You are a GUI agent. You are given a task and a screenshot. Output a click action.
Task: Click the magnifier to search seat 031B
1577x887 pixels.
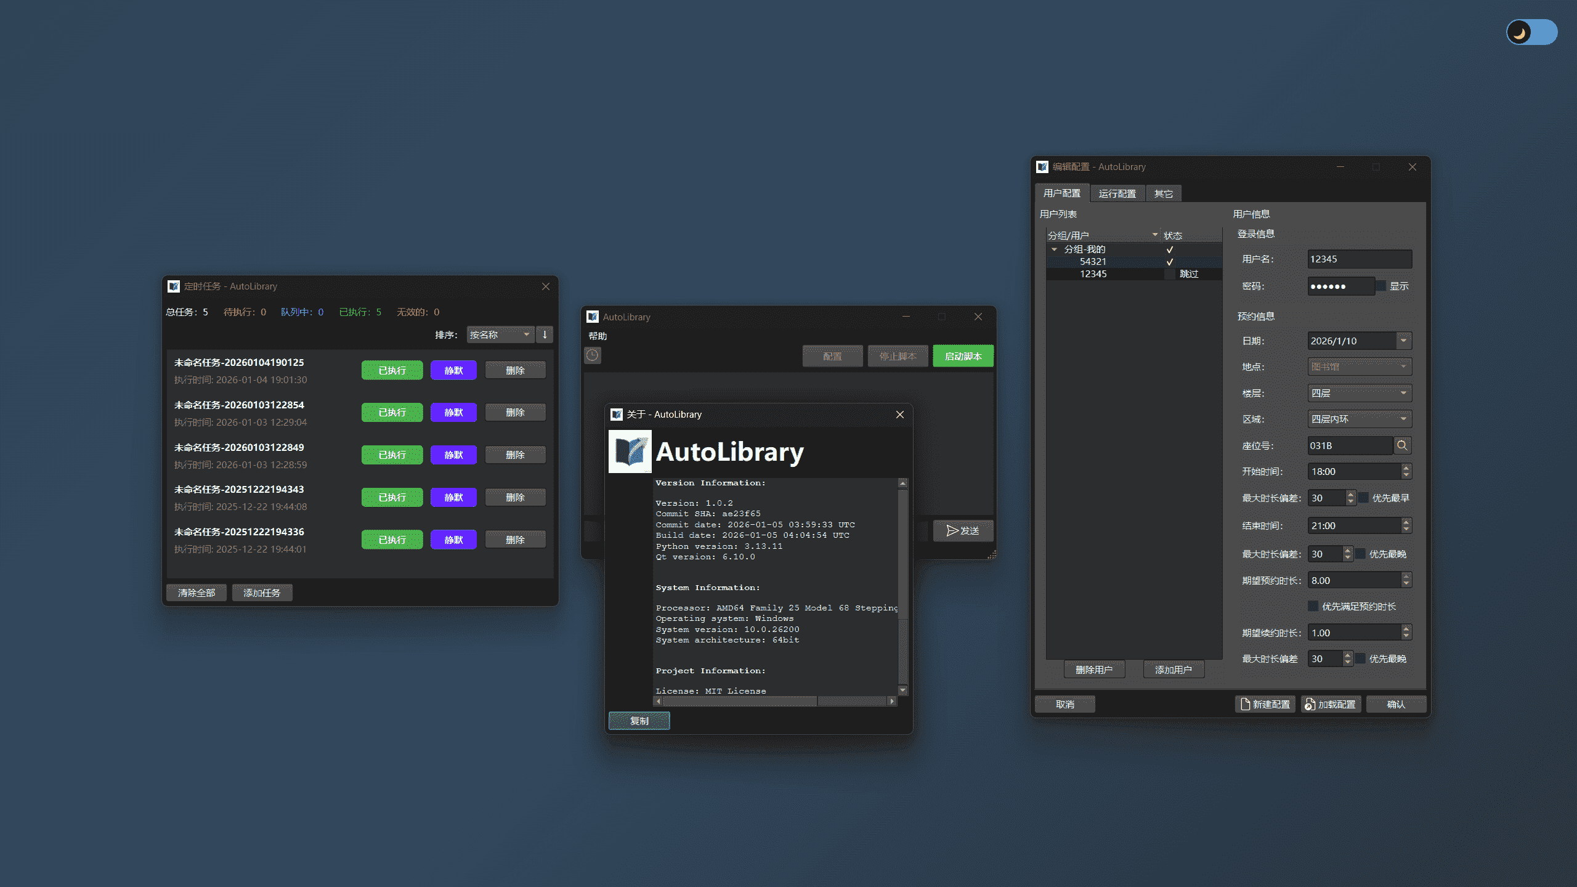[x=1403, y=445]
